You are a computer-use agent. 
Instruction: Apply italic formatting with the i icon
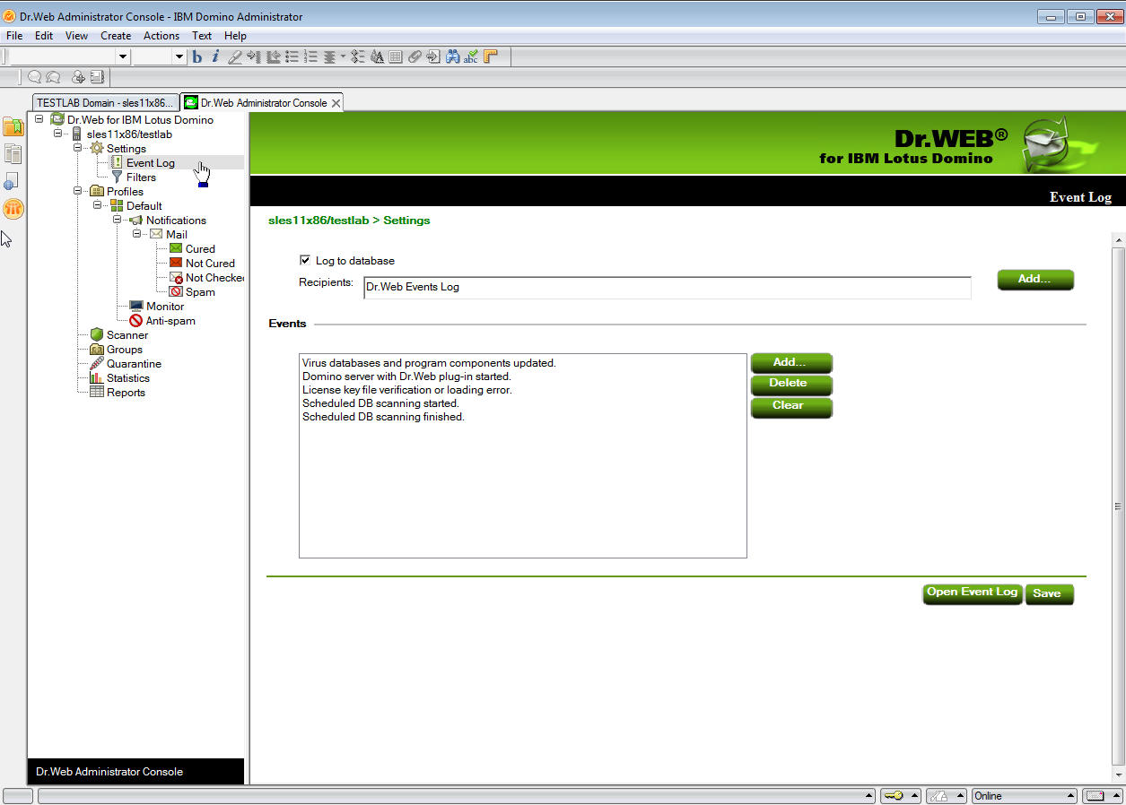click(215, 56)
